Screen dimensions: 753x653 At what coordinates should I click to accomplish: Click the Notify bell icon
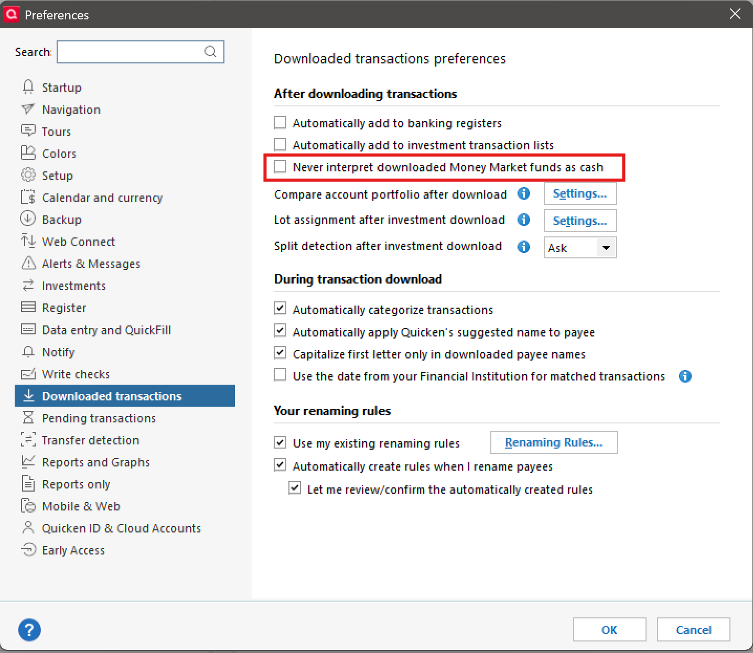coord(28,352)
